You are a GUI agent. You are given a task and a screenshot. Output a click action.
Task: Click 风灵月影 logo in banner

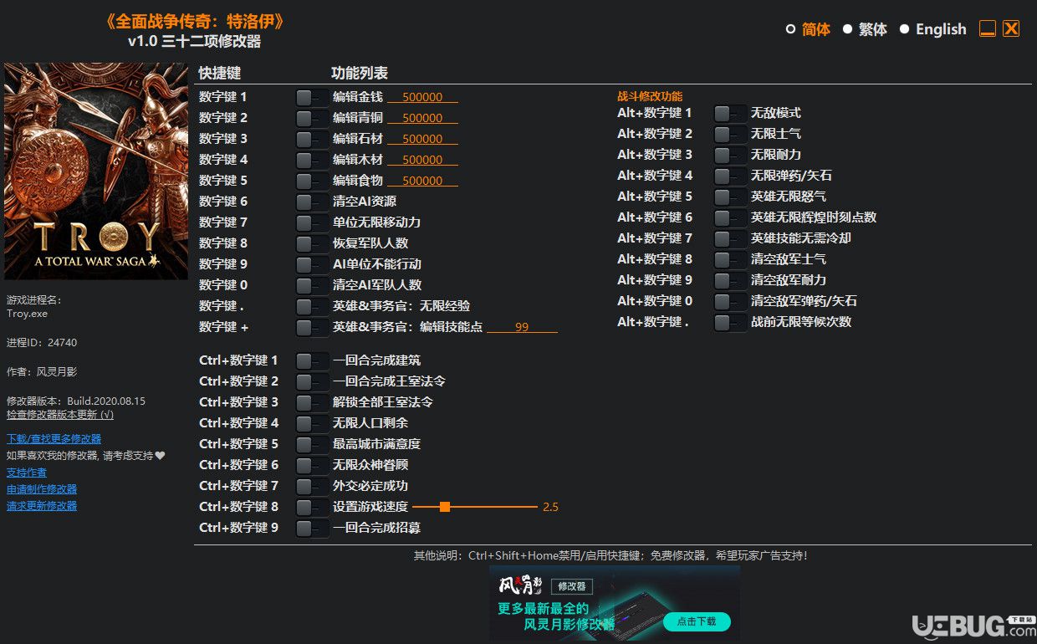[520, 585]
